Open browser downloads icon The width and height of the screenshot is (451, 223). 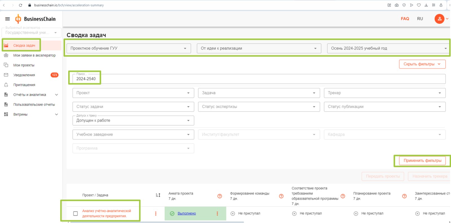426,5
